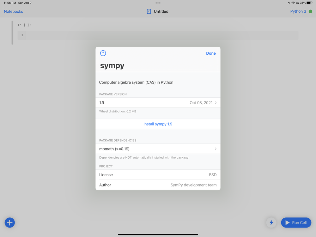
Task: Expand chevron on mpmath dependency row
Action: [216, 149]
